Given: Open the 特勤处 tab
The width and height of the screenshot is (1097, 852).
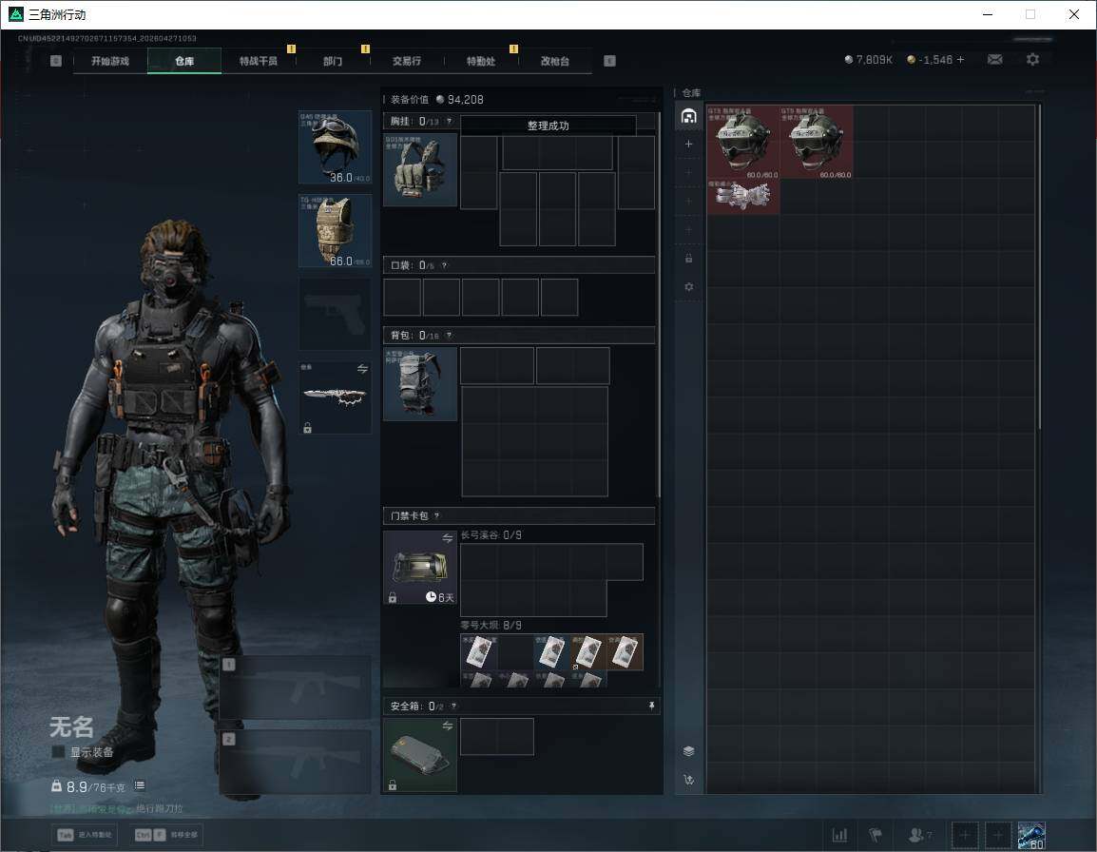Looking at the screenshot, I should [x=481, y=61].
